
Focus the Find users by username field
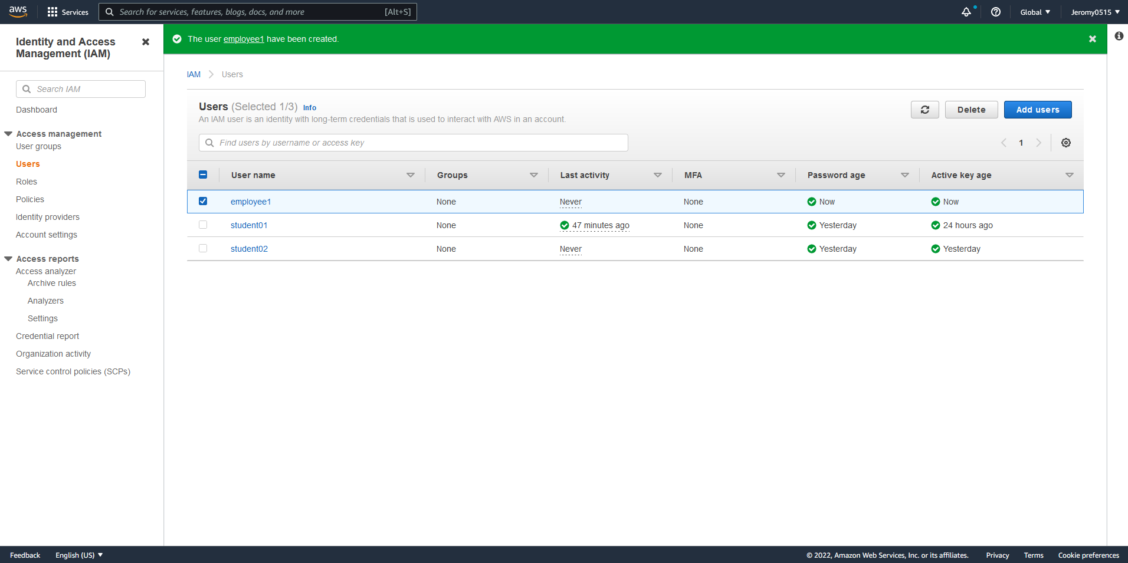click(414, 143)
